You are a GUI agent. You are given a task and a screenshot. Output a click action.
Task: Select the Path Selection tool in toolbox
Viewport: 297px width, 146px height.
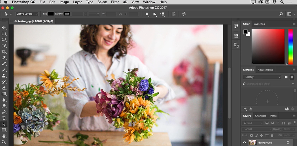[x=4, y=124]
